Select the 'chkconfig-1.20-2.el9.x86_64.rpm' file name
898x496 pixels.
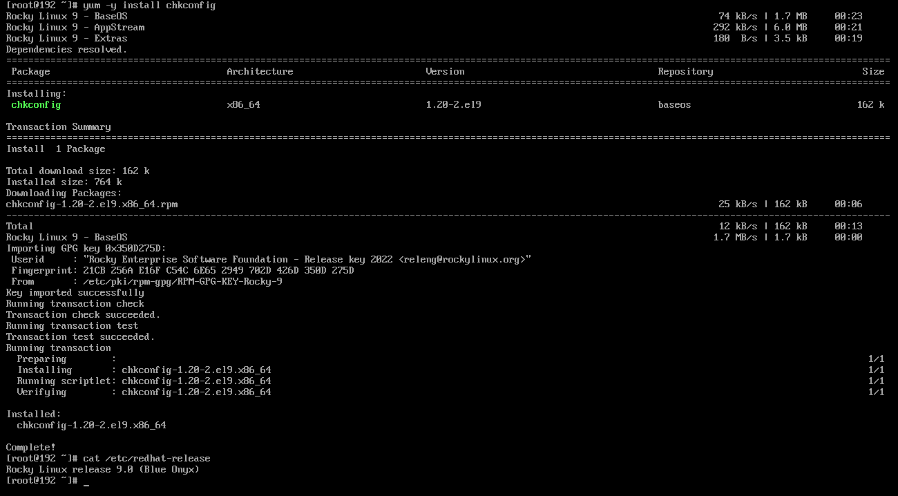[92, 204]
